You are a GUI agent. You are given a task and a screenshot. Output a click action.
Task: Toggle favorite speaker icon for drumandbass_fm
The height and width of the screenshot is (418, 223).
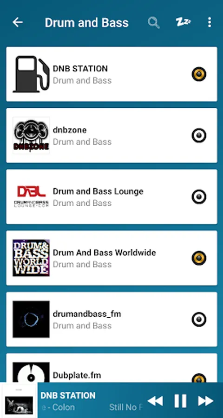199,320
